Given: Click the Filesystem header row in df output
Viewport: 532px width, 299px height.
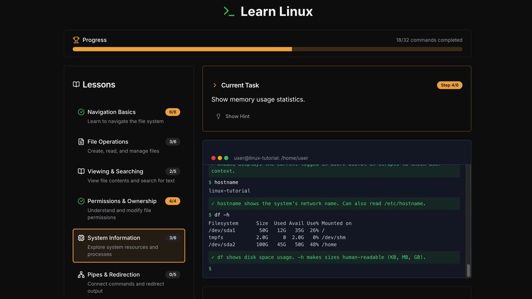Looking at the screenshot, I should [x=280, y=223].
